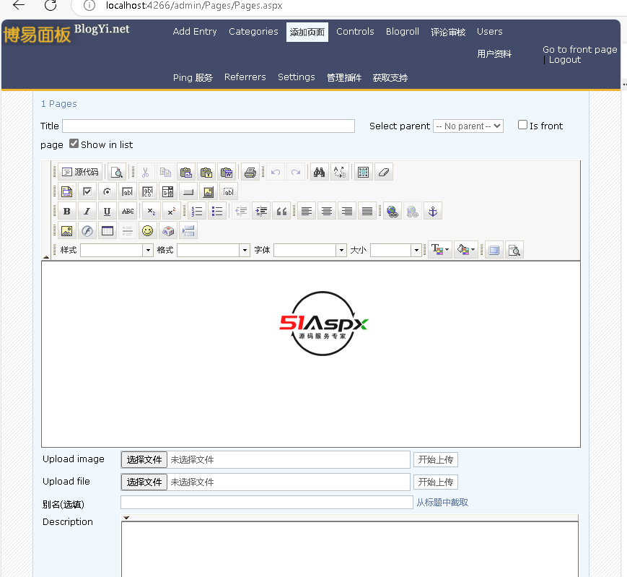Insert Flash object
The image size is (627, 577).
point(87,231)
